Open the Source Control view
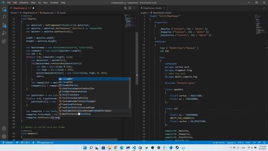 click(4, 25)
